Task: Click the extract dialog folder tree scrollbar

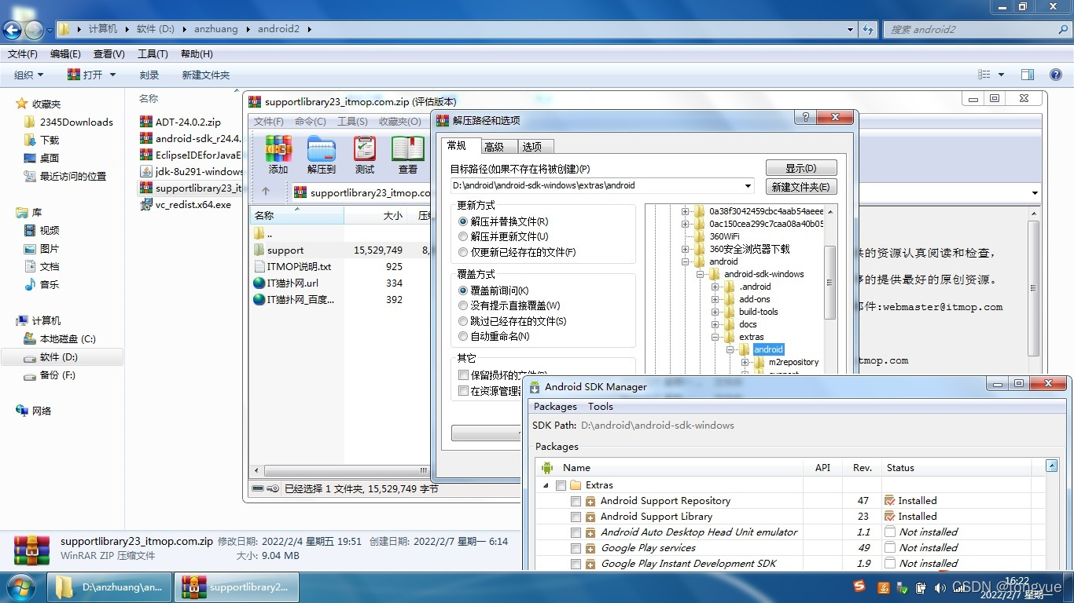Action: [x=830, y=282]
